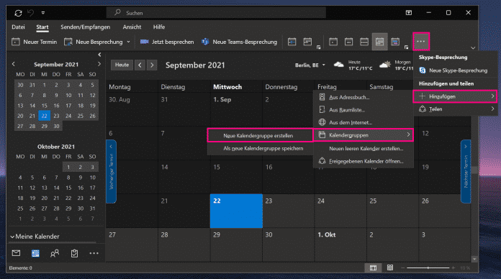Screen dimensions: 501x279
Task: Open the Calendar navigation icon
Action: pyautogui.click(x=35, y=253)
